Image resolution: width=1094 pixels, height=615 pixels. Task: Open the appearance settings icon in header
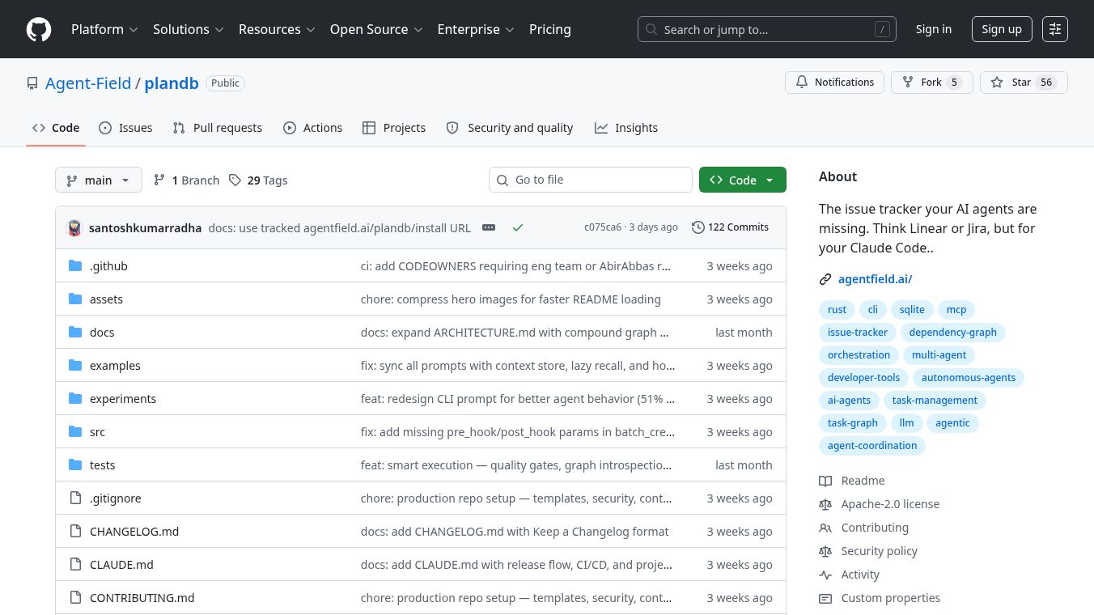(x=1055, y=29)
